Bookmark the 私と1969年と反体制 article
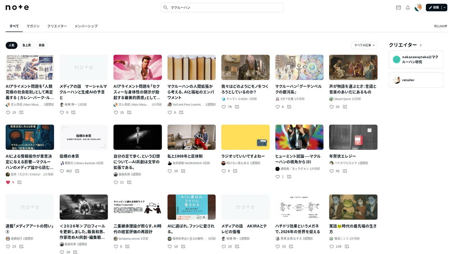 pyautogui.click(x=183, y=171)
